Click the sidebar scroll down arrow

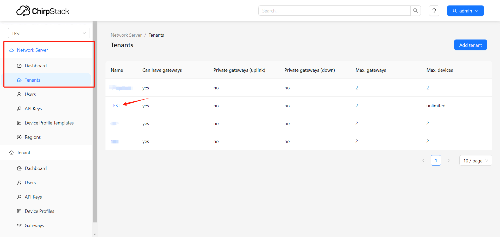click(95, 234)
